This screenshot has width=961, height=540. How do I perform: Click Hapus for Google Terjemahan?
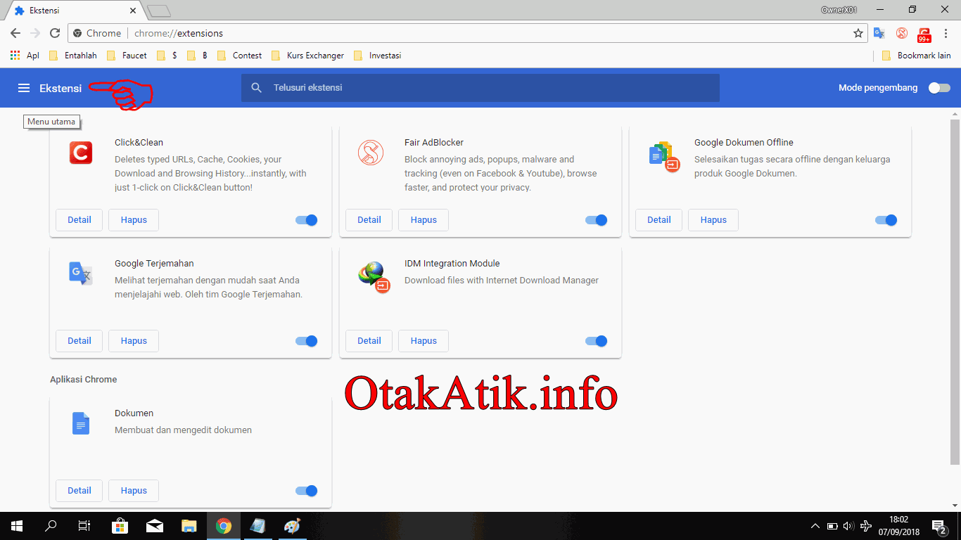(x=134, y=341)
